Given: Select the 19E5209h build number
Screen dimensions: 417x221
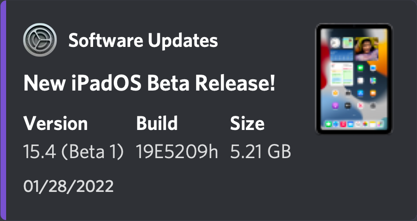Looking at the screenshot, I should click(177, 152).
